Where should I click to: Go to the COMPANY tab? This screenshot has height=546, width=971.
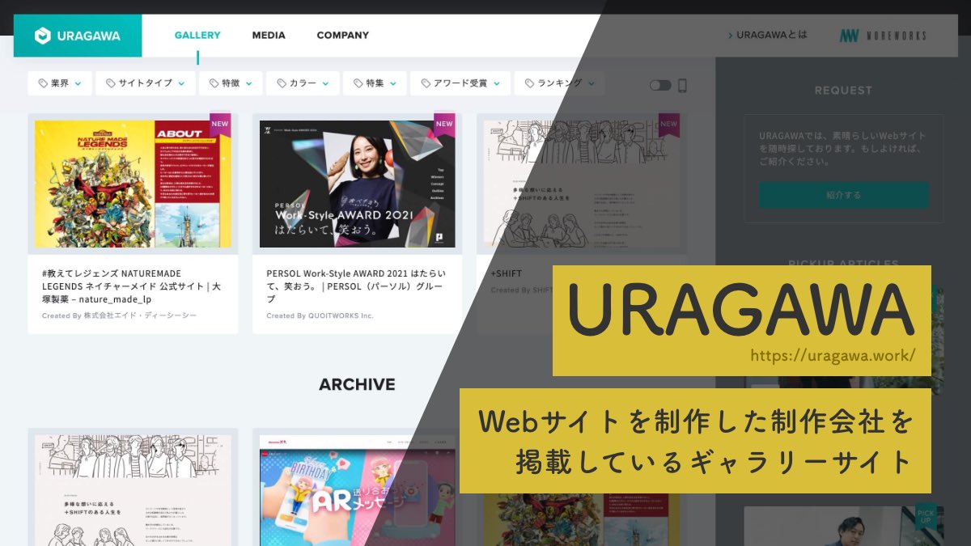pos(342,36)
